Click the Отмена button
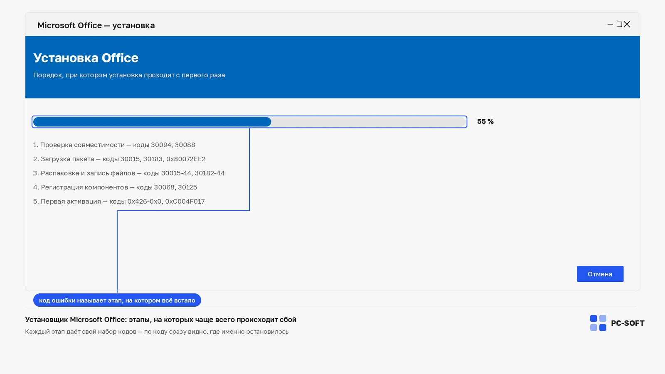665x374 pixels. click(x=600, y=274)
